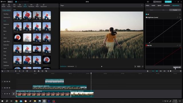
Task: Select the Red (R) eyedropper icon
Action: (x=177, y=45)
